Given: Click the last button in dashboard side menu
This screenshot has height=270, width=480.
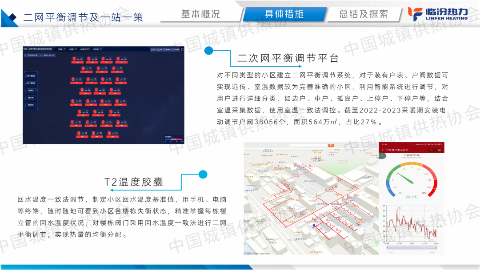Looking at the screenshot, I should [x=31, y=105].
